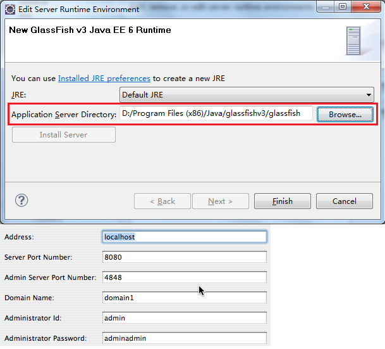Click the Next button
The height and width of the screenshot is (349, 385).
coord(221,201)
